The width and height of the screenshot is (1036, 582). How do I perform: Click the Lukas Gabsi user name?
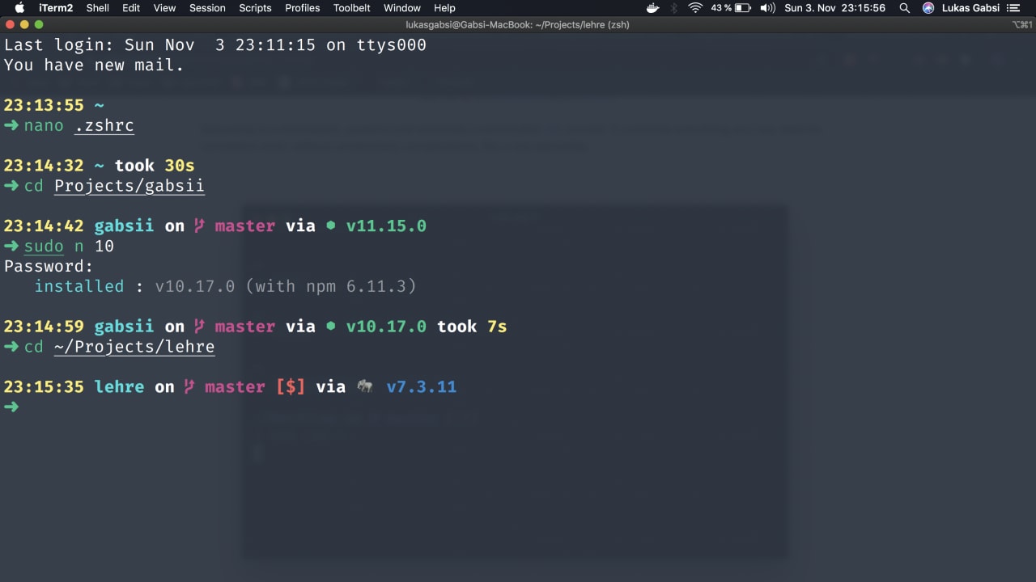970,8
